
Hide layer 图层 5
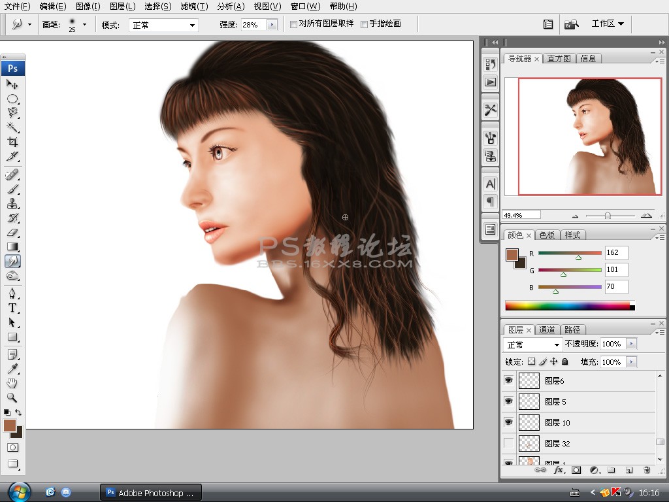(x=508, y=401)
